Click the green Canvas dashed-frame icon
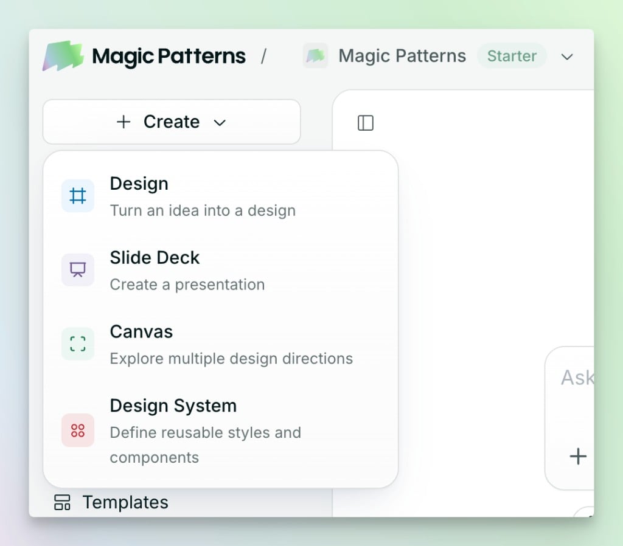This screenshot has height=546, width=623. tap(78, 344)
